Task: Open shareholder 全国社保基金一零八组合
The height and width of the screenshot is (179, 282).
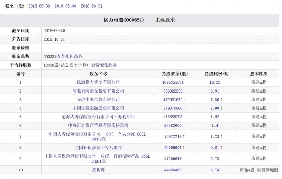Action: pos(98,148)
